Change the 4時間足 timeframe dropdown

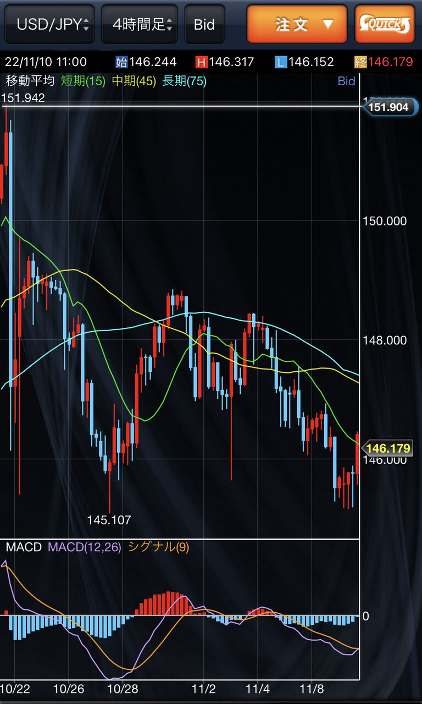pos(140,24)
